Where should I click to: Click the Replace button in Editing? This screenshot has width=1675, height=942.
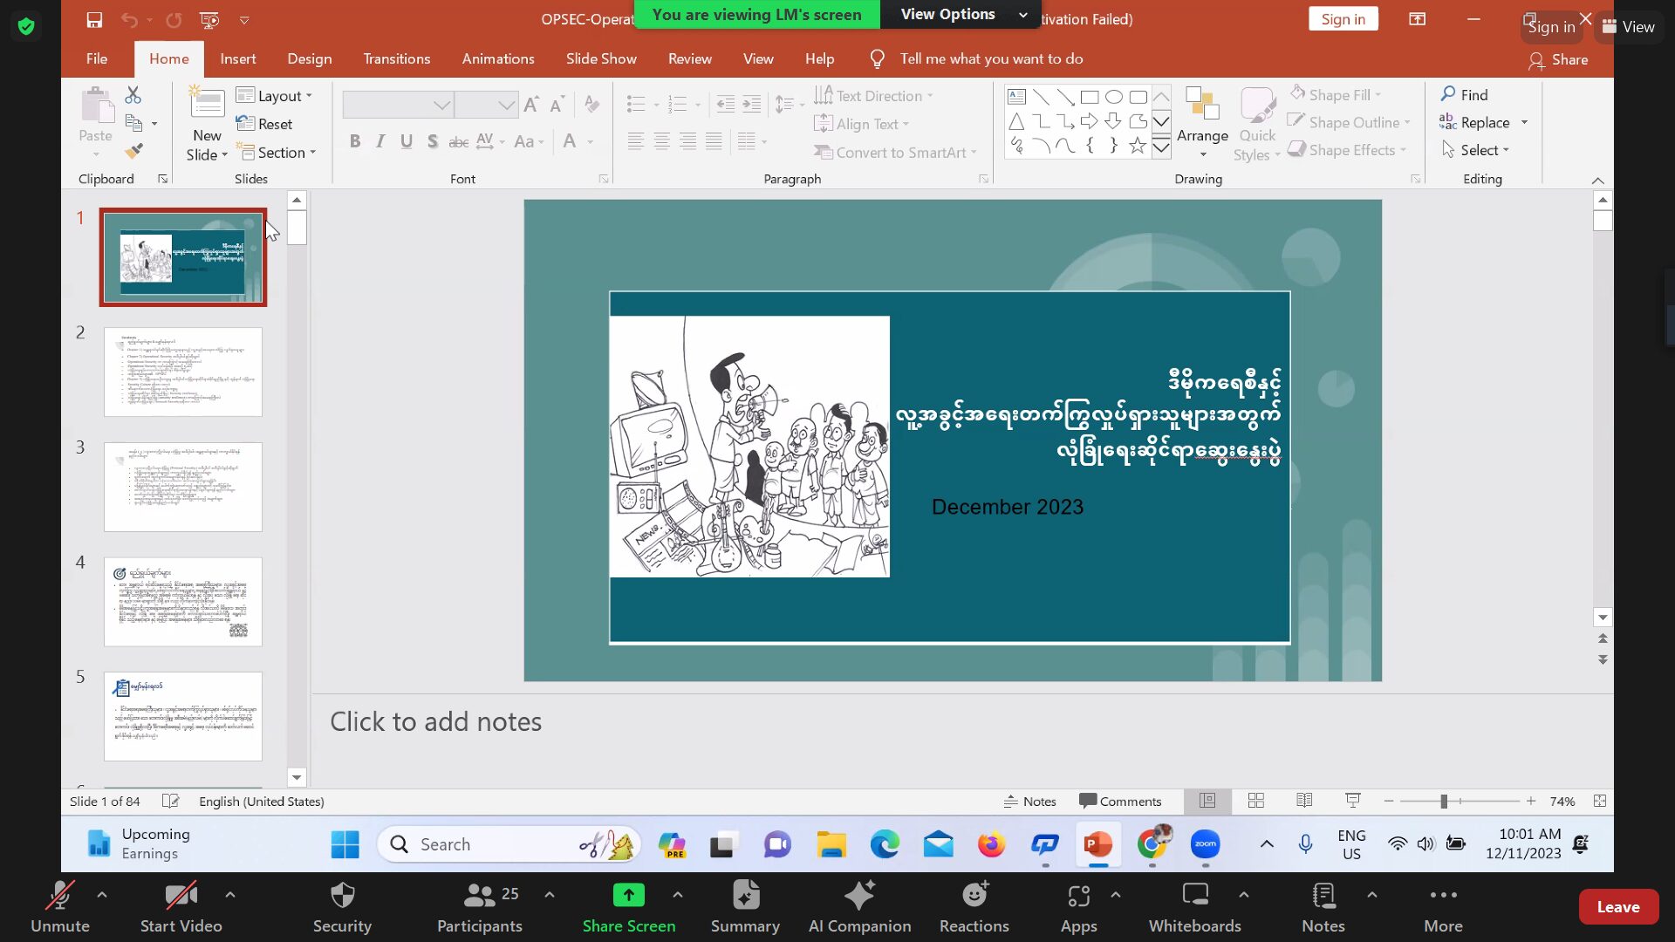(1483, 122)
